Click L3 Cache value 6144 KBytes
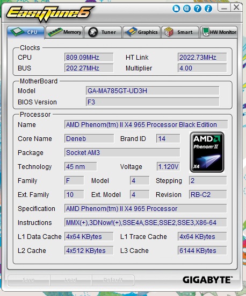Image resolution: width=246 pixels, height=296 pixels. [202, 250]
